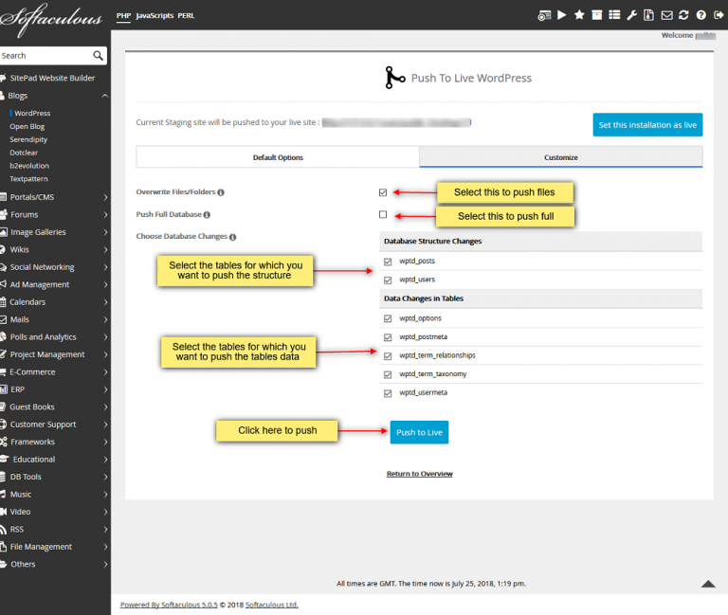Enable the Push Full Database checkbox

click(383, 215)
